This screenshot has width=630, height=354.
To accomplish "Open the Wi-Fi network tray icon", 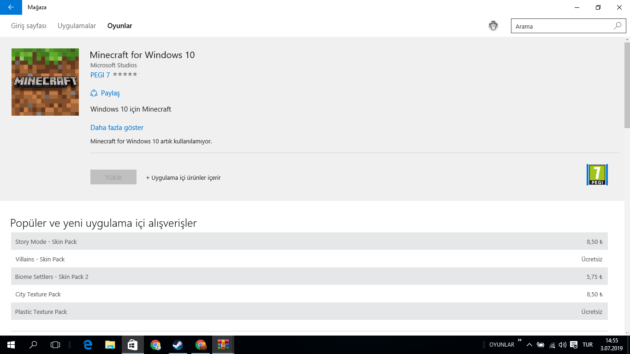I will click(552, 345).
